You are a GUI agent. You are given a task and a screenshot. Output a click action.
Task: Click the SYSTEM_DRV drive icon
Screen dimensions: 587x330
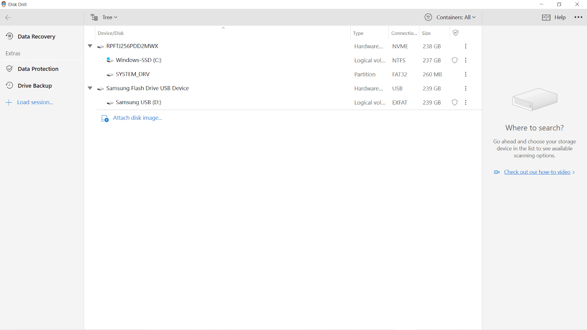(x=110, y=74)
